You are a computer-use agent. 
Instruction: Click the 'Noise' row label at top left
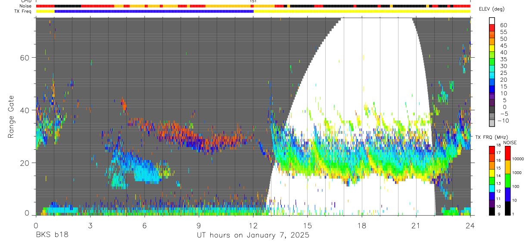click(26, 6)
